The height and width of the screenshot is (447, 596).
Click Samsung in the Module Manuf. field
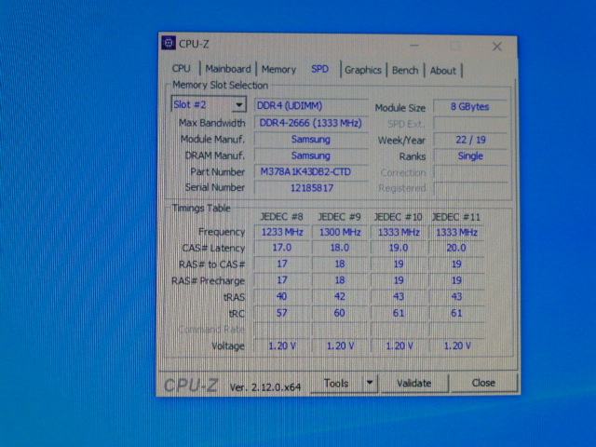311,140
